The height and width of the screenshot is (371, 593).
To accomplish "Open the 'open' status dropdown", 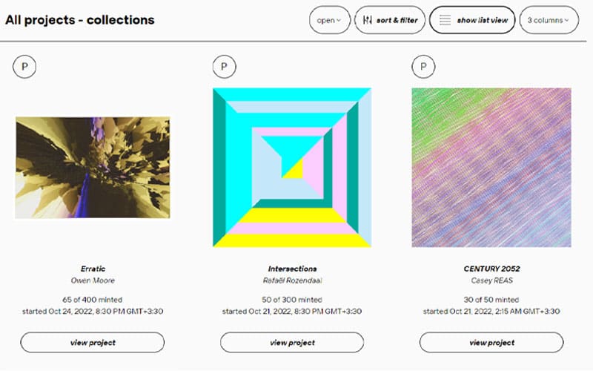I will click(329, 21).
